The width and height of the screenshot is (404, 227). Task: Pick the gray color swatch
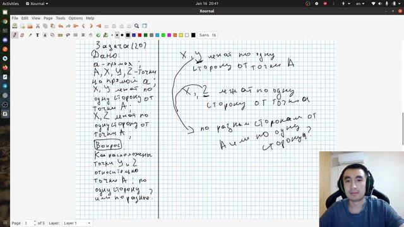point(151,35)
